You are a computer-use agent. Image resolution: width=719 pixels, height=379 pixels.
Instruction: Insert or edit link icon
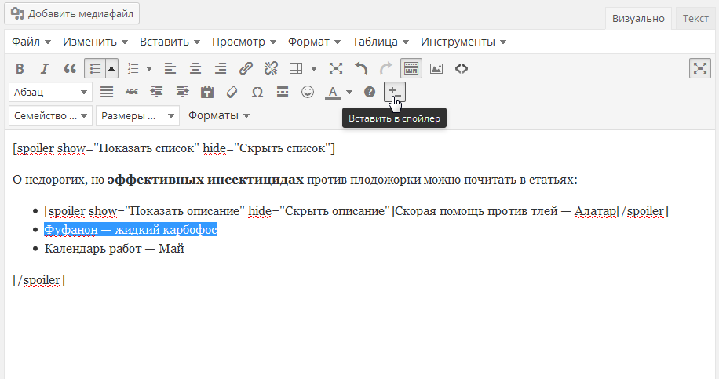(x=246, y=69)
